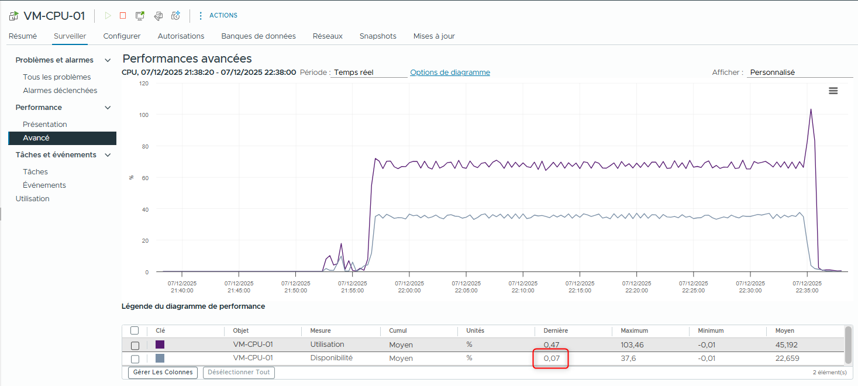Launch the VM console icon

[x=140, y=16]
